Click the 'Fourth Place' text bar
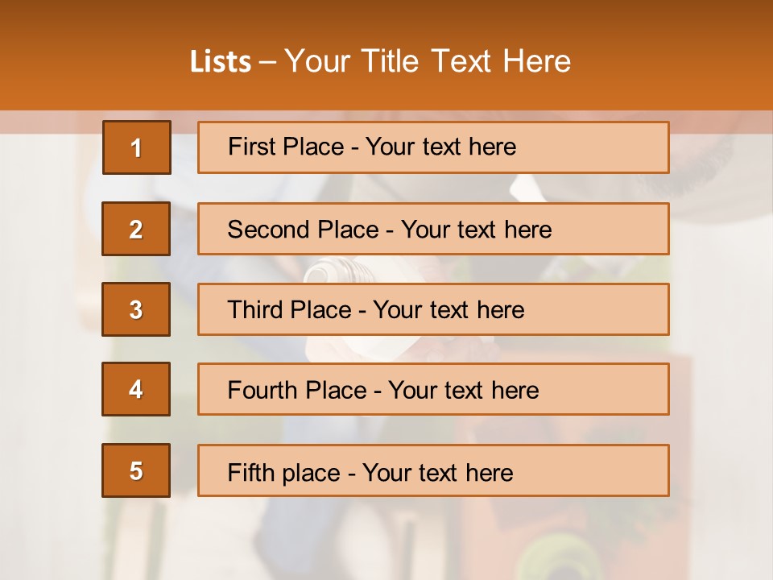The image size is (773, 580). tap(433, 390)
